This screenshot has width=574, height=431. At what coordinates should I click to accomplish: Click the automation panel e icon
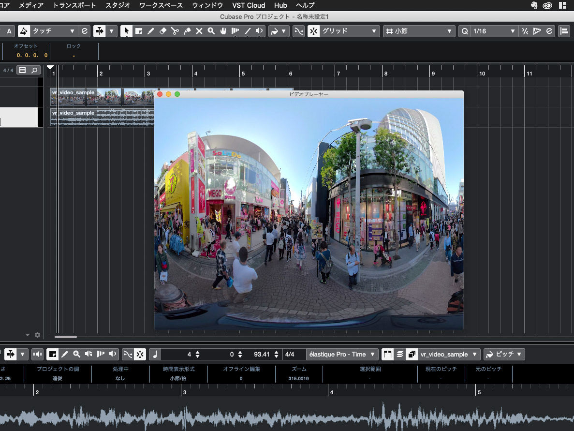point(85,31)
